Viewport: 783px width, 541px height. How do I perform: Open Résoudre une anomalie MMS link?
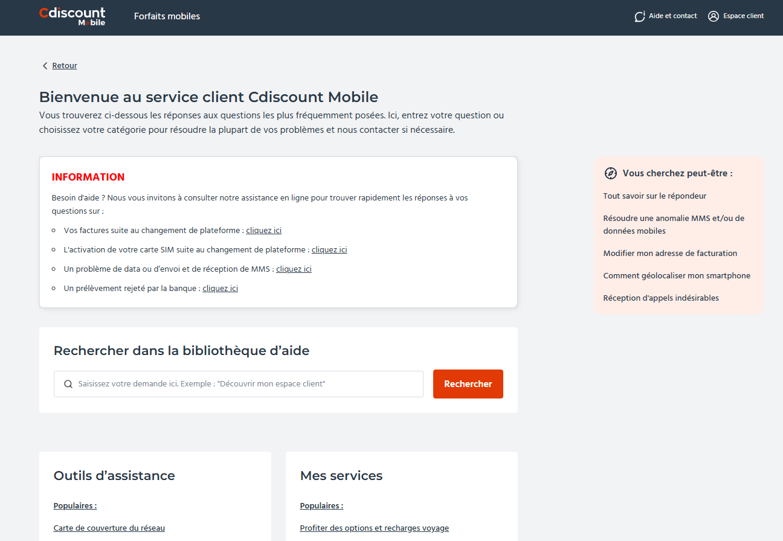click(x=674, y=225)
